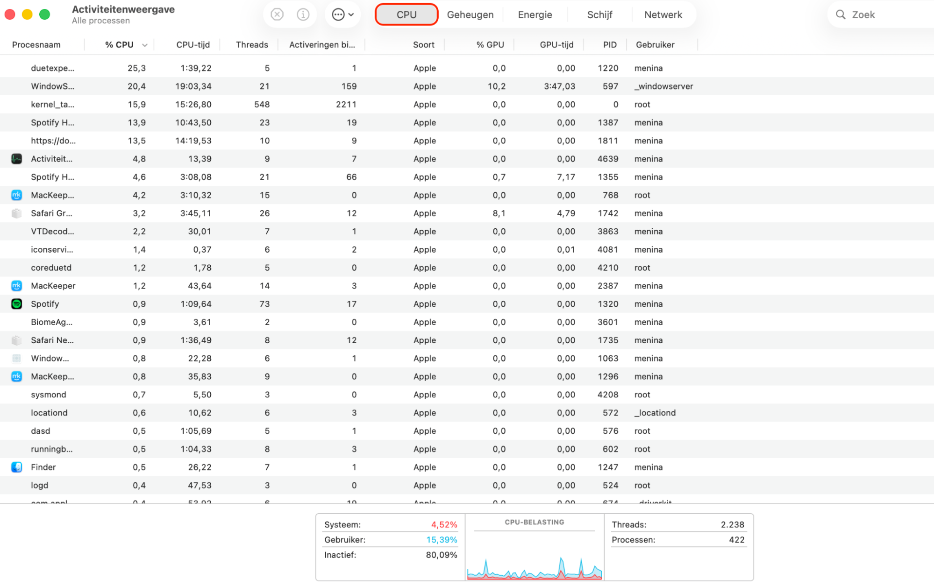Click the sort chevron on the % CPU column
The height and width of the screenshot is (586, 934).
145,45
